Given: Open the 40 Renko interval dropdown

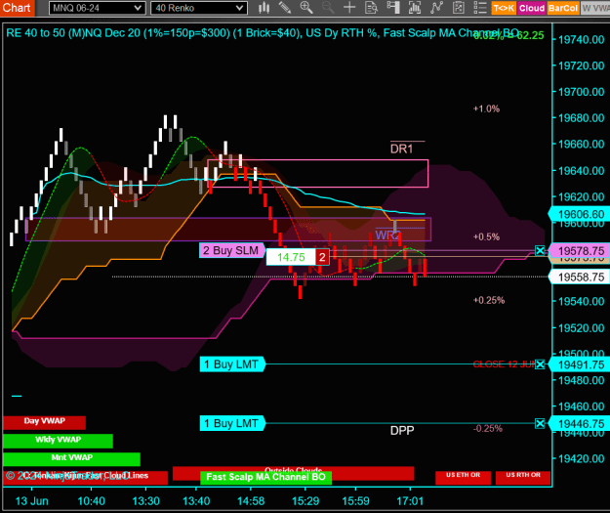Looking at the screenshot, I should 199,8.
